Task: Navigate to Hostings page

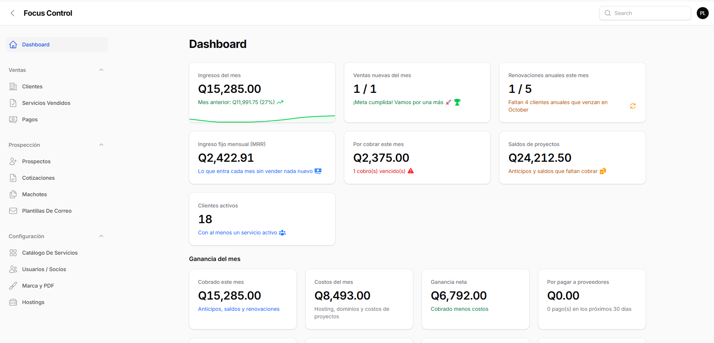Action: coord(57,302)
